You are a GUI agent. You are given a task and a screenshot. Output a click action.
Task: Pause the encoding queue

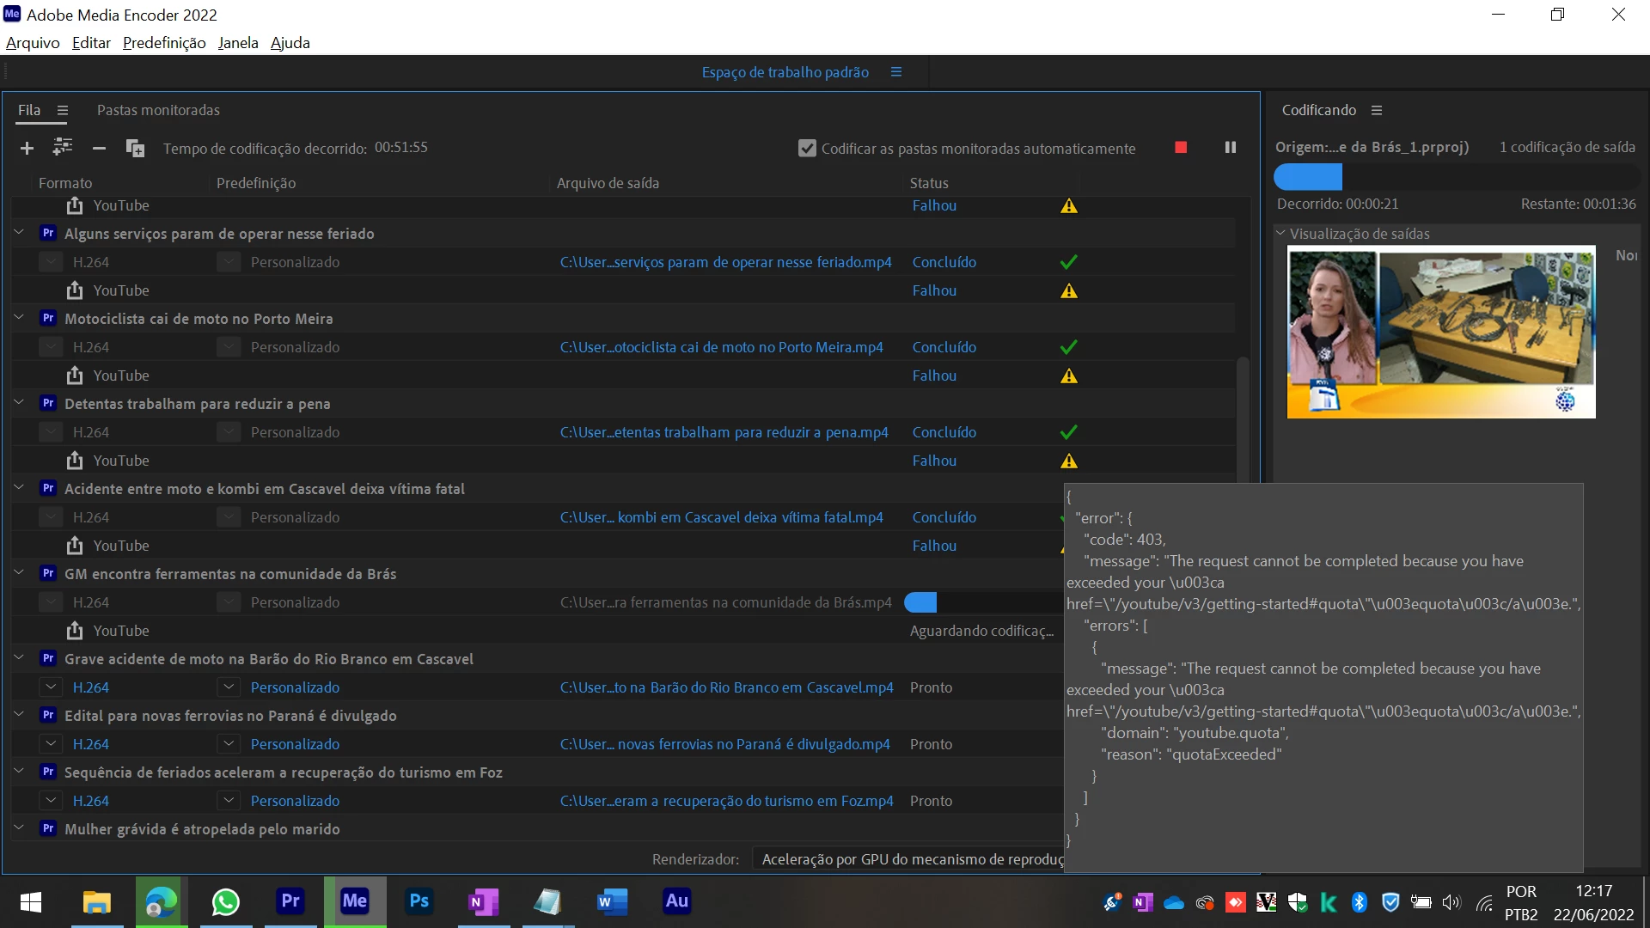[1230, 148]
